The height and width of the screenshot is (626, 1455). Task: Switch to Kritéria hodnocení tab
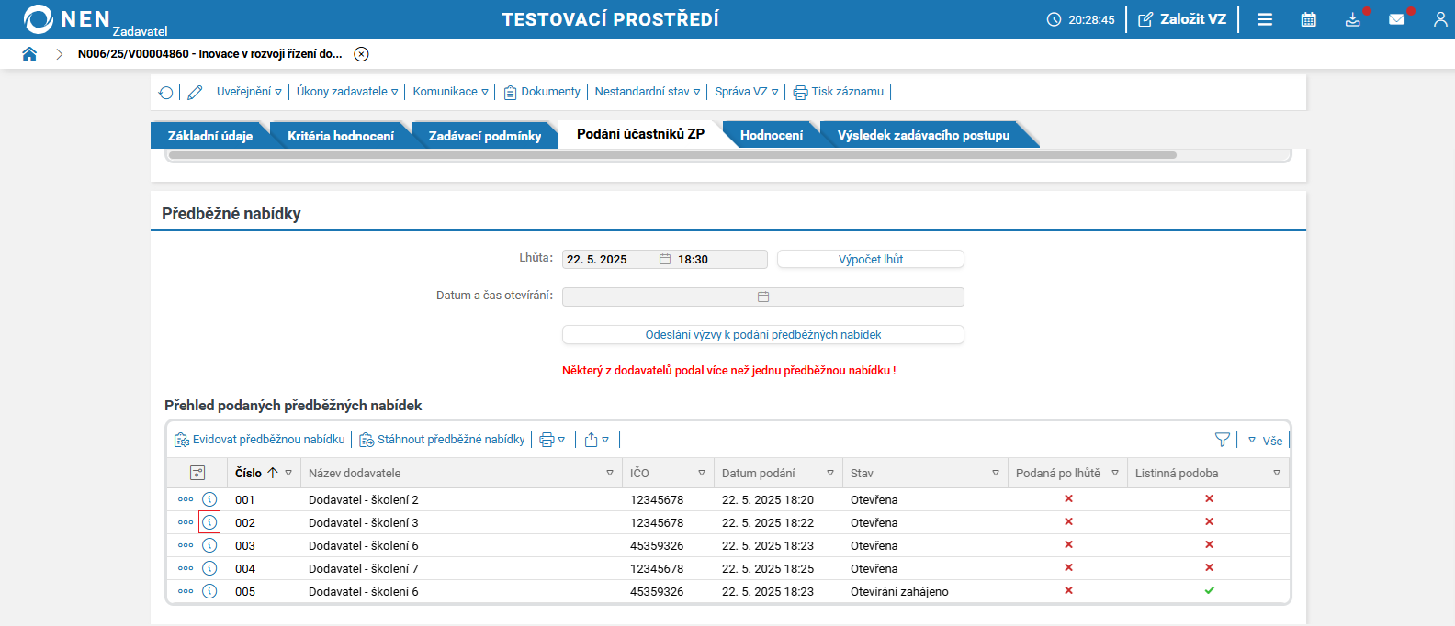pyautogui.click(x=341, y=136)
